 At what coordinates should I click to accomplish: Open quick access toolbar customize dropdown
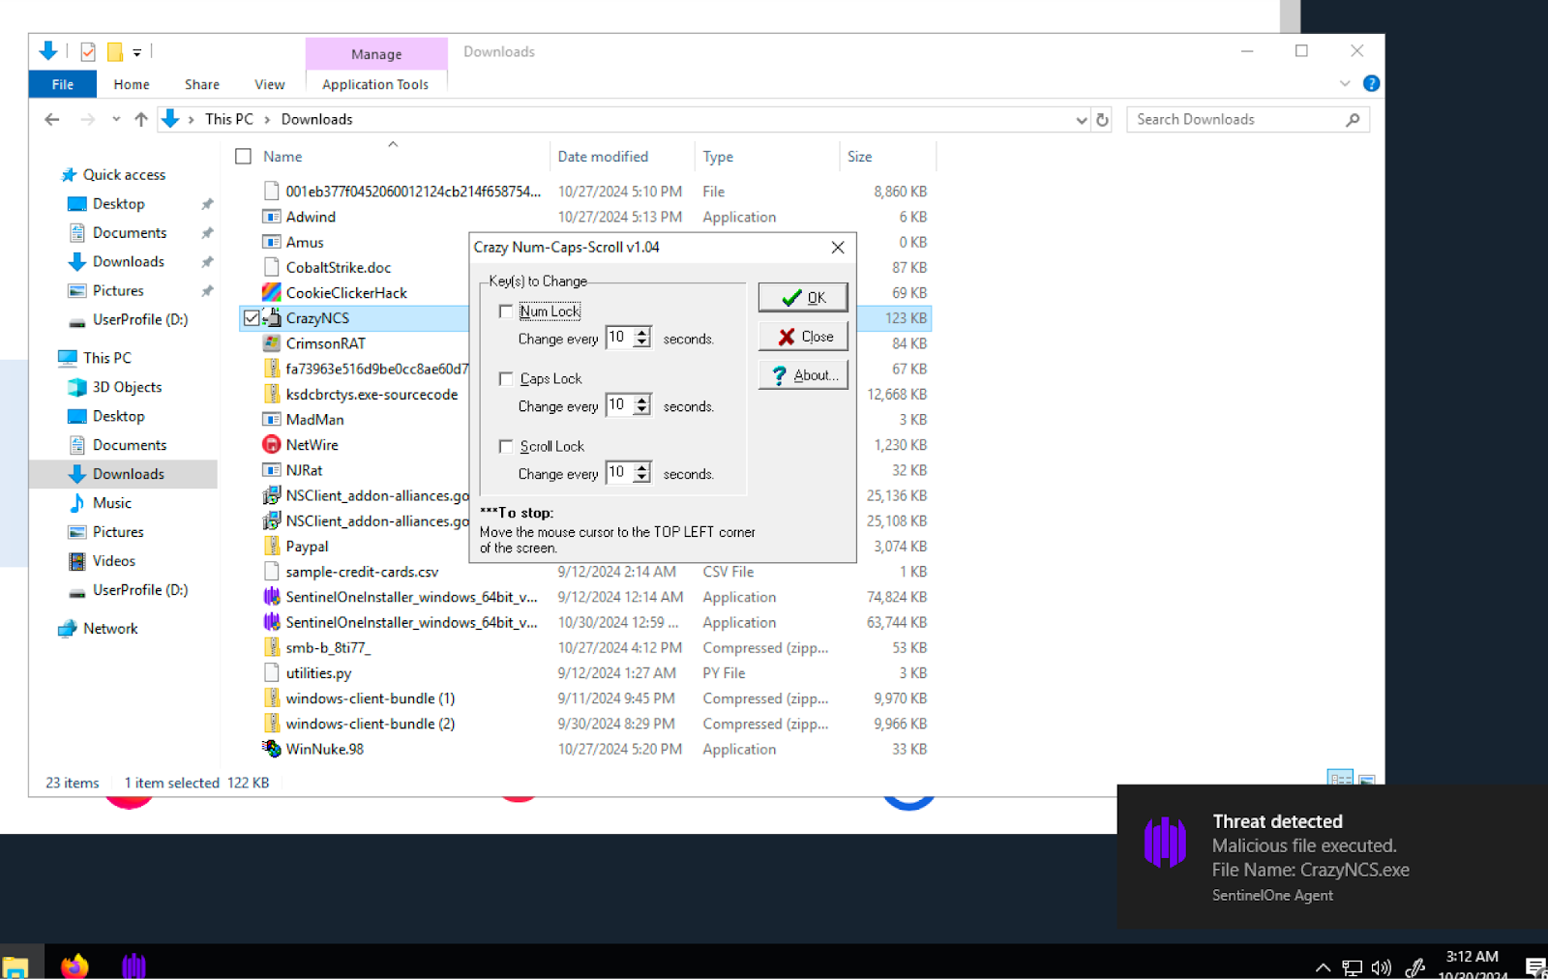click(136, 52)
